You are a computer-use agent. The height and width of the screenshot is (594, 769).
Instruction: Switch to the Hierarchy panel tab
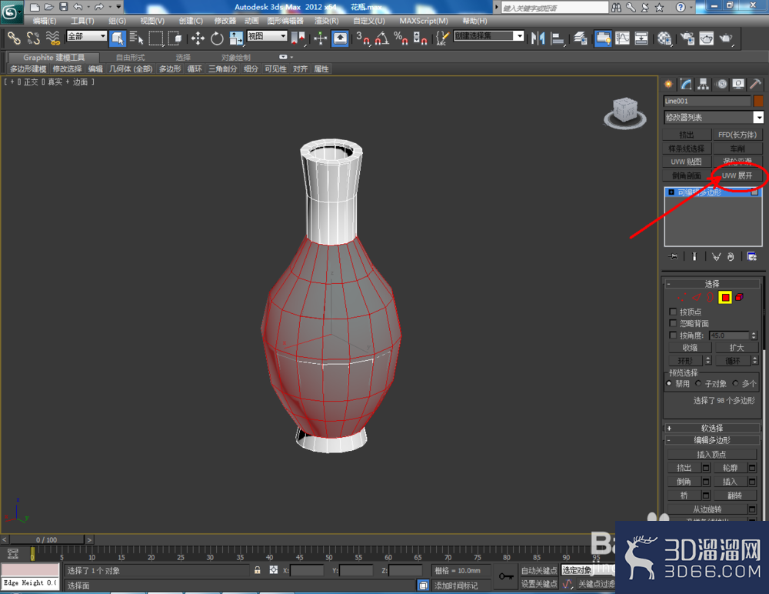pyautogui.click(x=704, y=85)
